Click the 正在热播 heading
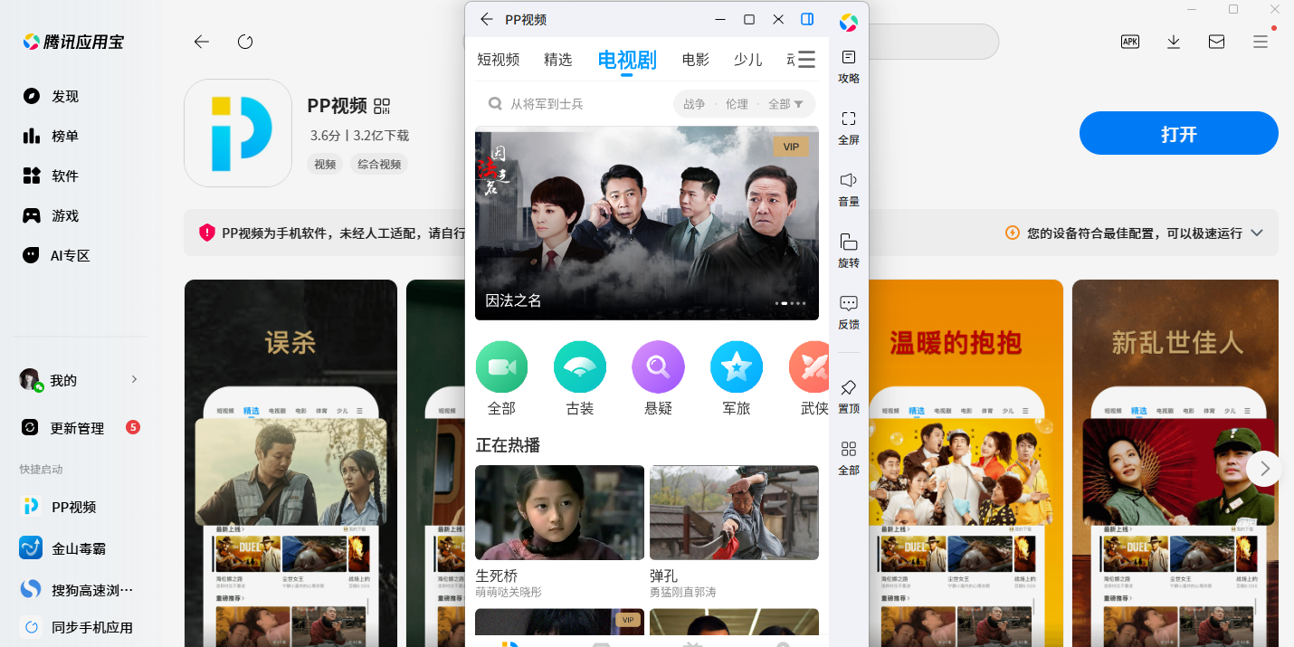This screenshot has width=1294, height=647. point(508,445)
